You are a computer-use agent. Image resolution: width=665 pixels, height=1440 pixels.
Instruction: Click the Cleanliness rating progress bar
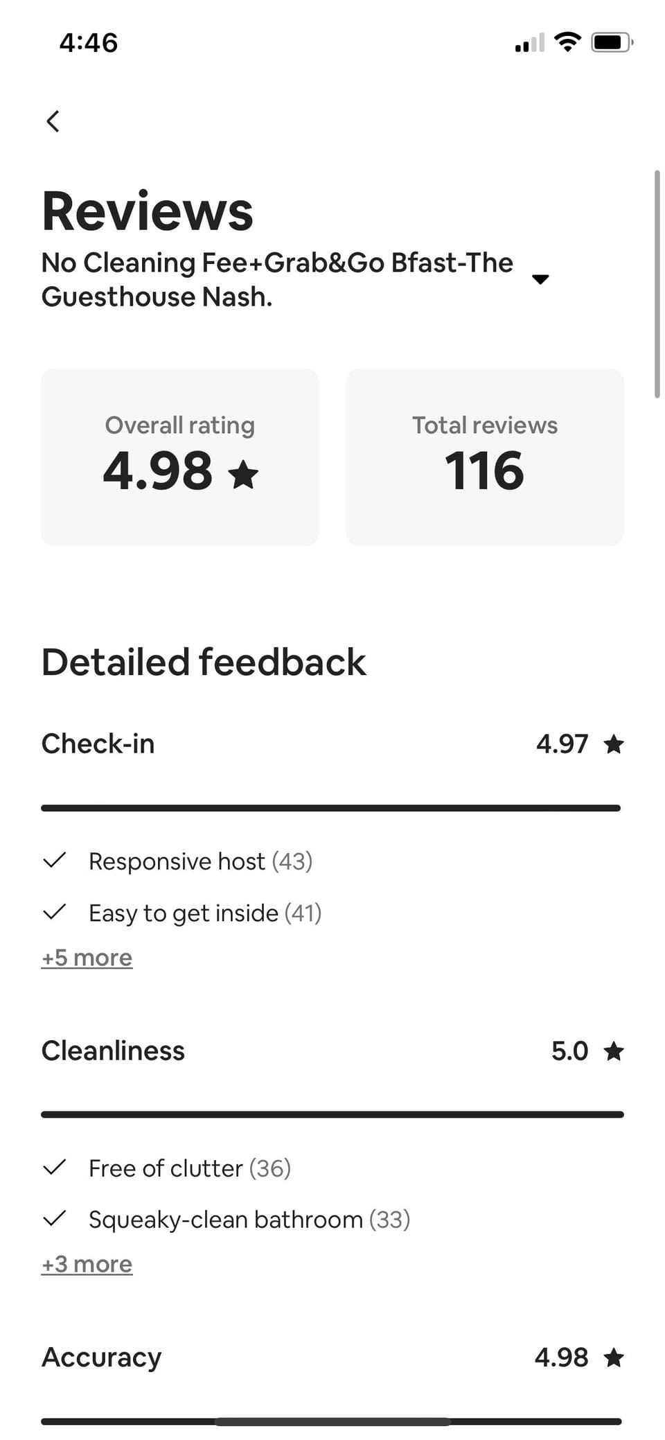332,1114
